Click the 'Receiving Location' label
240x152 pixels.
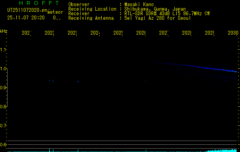click(92, 9)
